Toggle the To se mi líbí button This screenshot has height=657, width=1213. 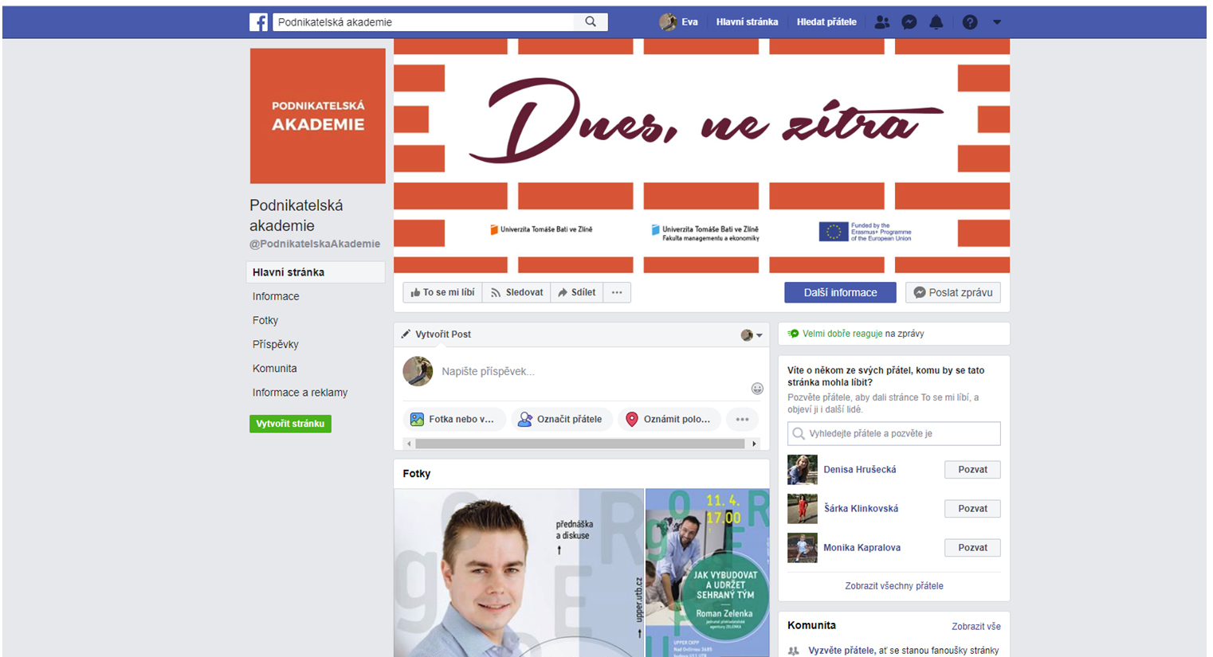pos(442,293)
